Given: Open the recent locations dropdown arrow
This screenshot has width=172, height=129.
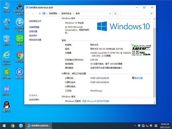Looking at the screenshot, I should (36, 14).
